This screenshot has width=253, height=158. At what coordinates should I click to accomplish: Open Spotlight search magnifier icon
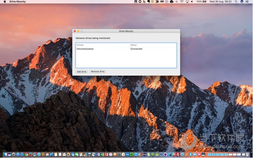236,2
